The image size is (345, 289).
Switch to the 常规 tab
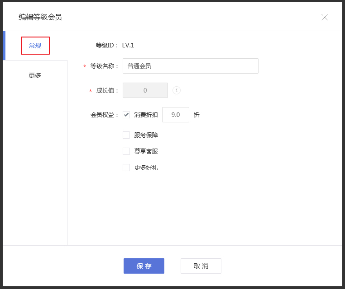[x=35, y=46]
